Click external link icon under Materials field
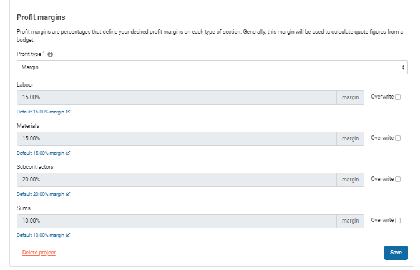The height and width of the screenshot is (270, 420). coord(68,153)
